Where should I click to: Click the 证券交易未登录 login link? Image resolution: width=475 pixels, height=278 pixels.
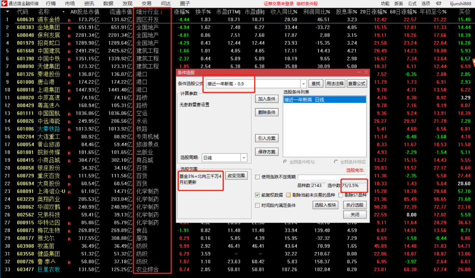pos(279,3)
